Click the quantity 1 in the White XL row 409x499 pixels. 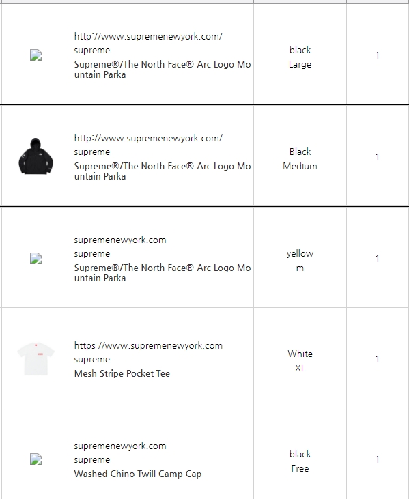pyautogui.click(x=377, y=359)
